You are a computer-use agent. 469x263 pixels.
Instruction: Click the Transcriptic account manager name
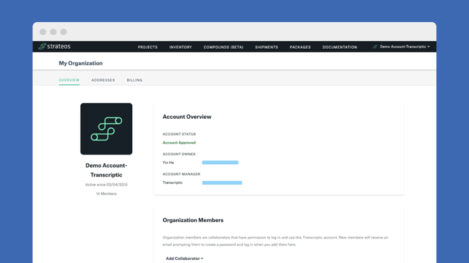click(x=172, y=182)
